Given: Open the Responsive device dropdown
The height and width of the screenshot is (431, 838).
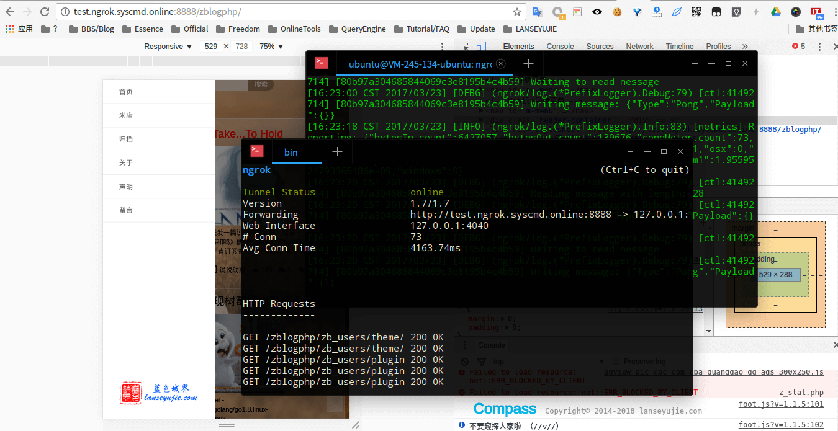Looking at the screenshot, I should click(x=168, y=47).
